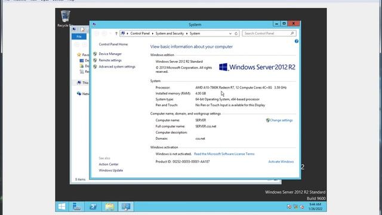Click the This PC icon in File Explorer
The height and width of the screenshot is (215, 382).
(x=79, y=82)
